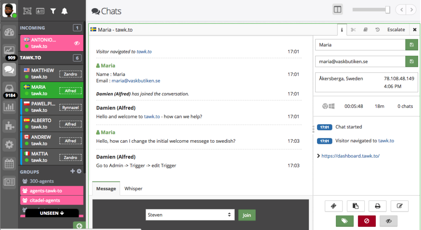This screenshot has width=421, height=230.
Task: Open the newspaper icon in the sidebar
Action: click(x=9, y=182)
